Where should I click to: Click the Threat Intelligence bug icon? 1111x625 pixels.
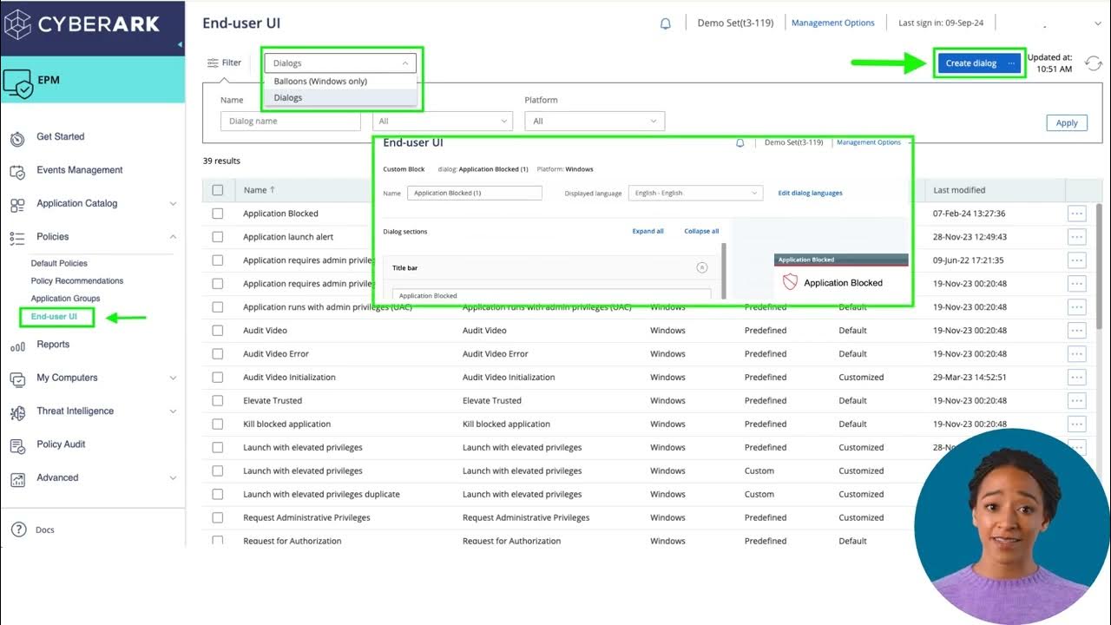(x=17, y=413)
